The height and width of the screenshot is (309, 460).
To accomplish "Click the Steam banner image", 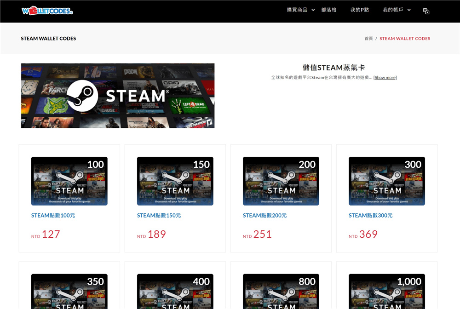I will click(x=118, y=96).
